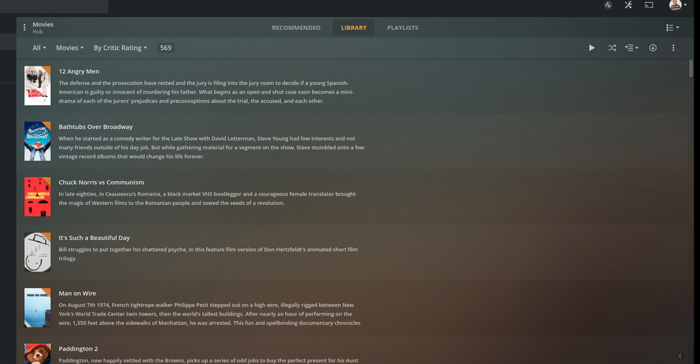This screenshot has height=364, width=700.
Task: Open the By Critic Rating sort dropdown
Action: pyautogui.click(x=120, y=48)
